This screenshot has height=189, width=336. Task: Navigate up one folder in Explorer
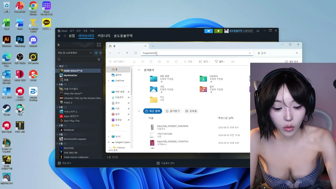coord(127,53)
